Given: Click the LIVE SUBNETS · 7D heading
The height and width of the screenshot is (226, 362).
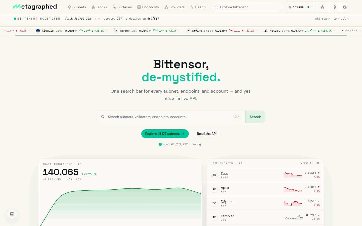Looking at the screenshot, I should coord(227,163).
